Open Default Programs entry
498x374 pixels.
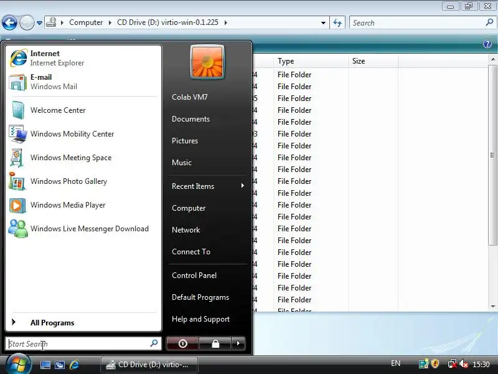click(x=200, y=297)
